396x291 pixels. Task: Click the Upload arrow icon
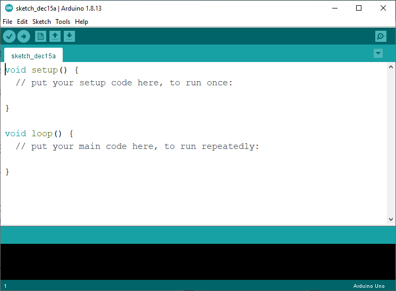pyautogui.click(x=23, y=36)
